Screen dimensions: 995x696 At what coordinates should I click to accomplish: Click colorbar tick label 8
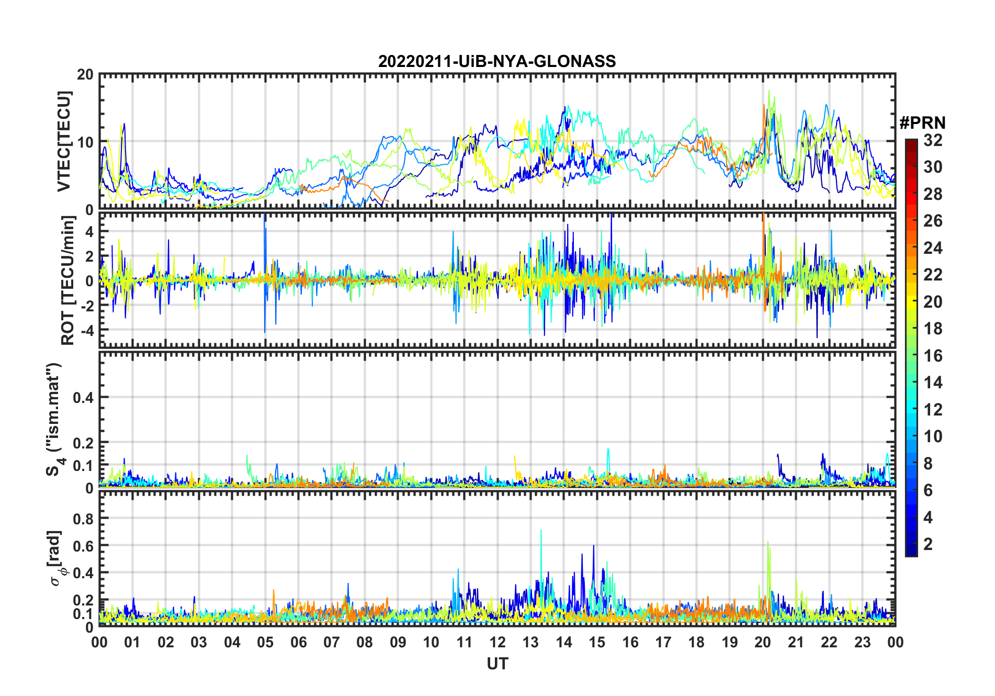[928, 464]
